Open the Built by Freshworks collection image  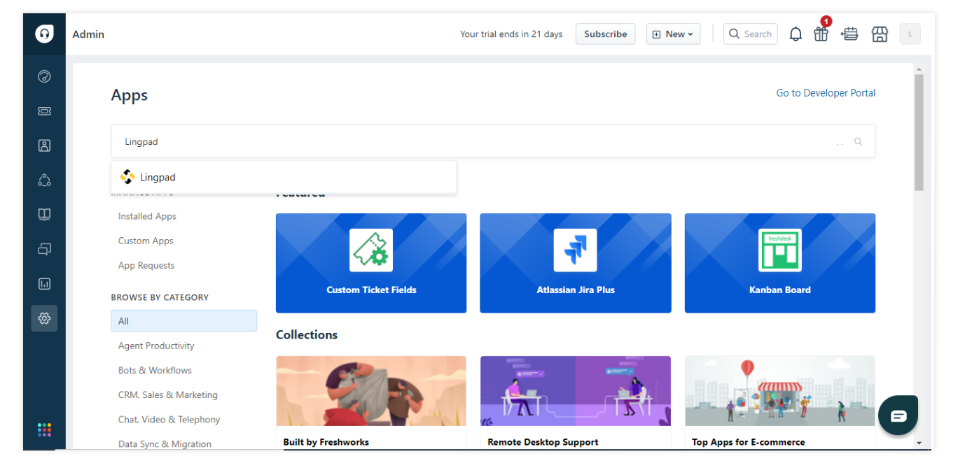[371, 391]
